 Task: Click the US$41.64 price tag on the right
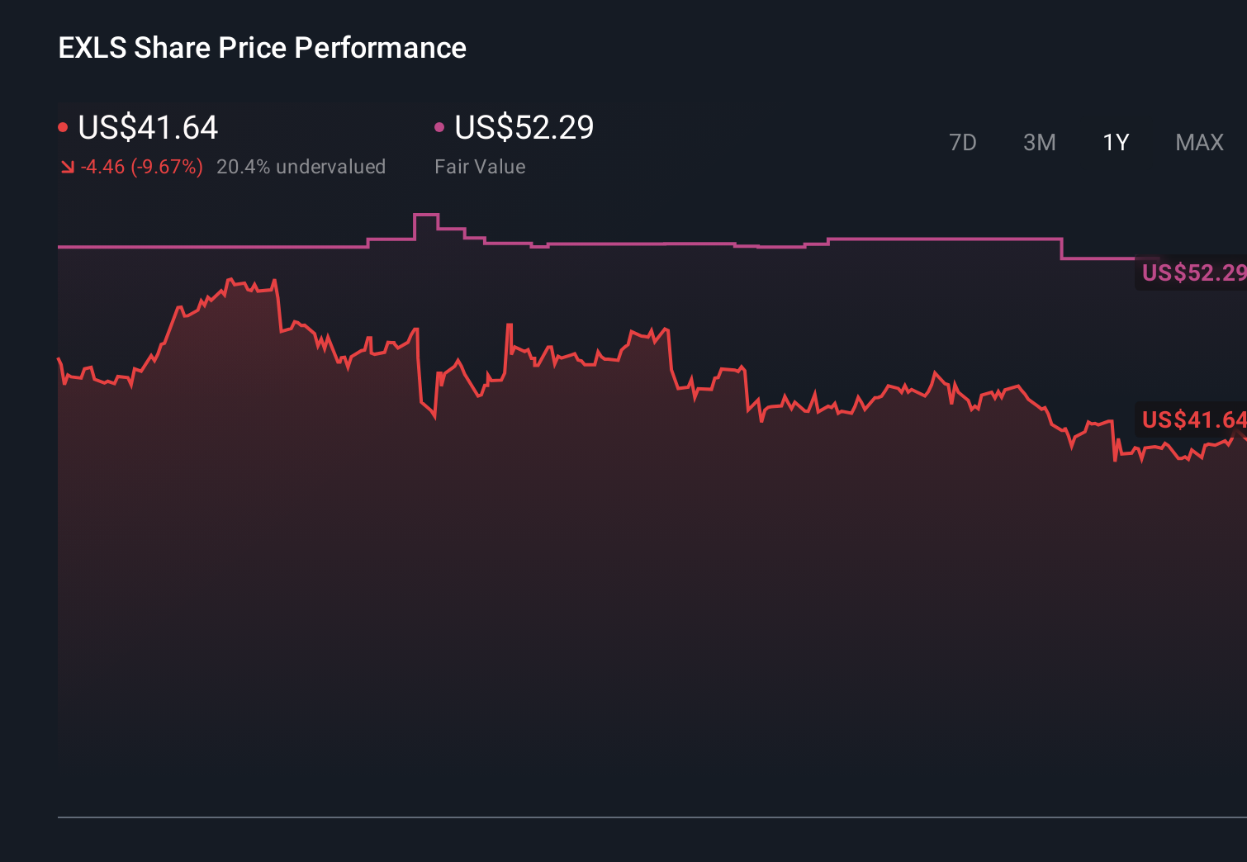pos(1192,420)
